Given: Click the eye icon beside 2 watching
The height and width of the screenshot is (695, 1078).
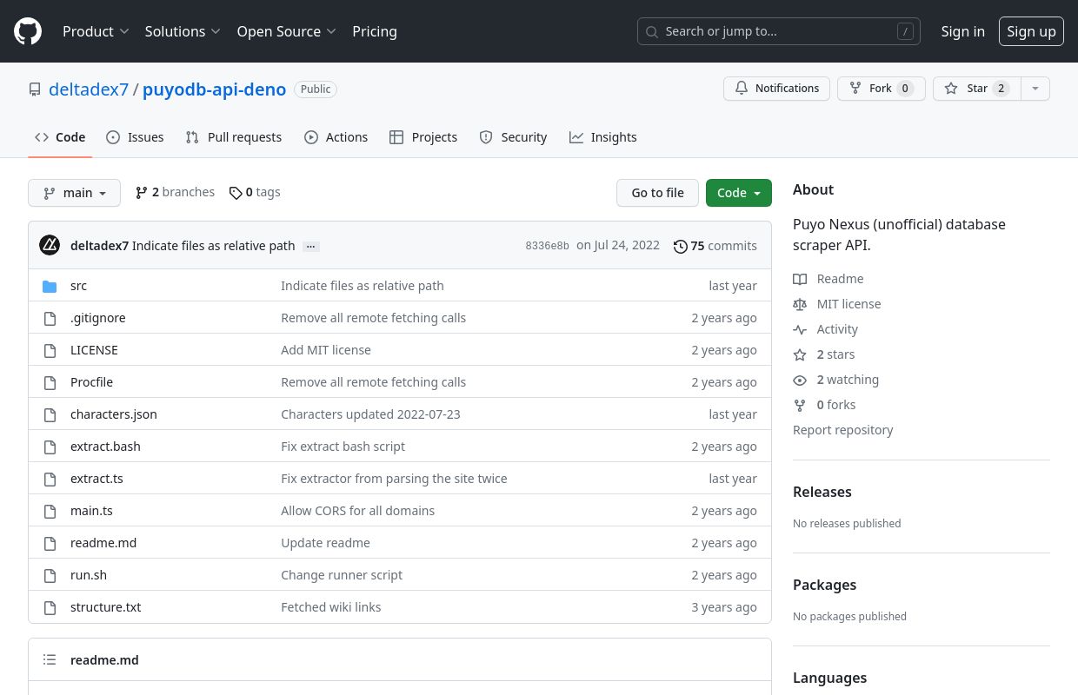Looking at the screenshot, I should pyautogui.click(x=800, y=380).
